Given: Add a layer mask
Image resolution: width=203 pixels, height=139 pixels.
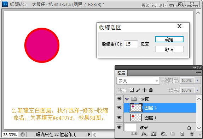Looking at the screenshot, I should (153, 134).
